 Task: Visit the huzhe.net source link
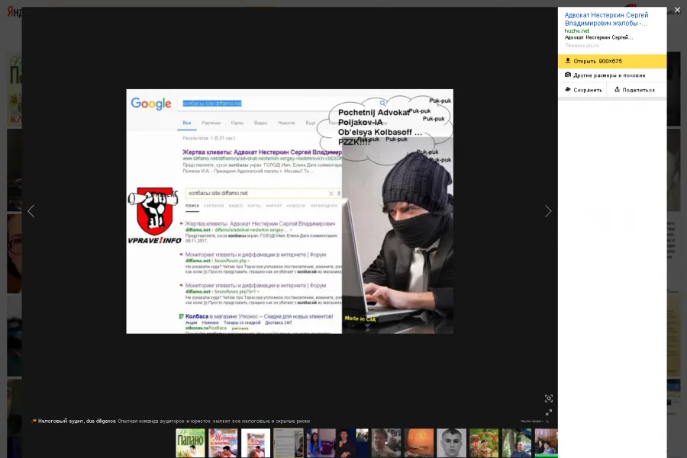pos(576,30)
